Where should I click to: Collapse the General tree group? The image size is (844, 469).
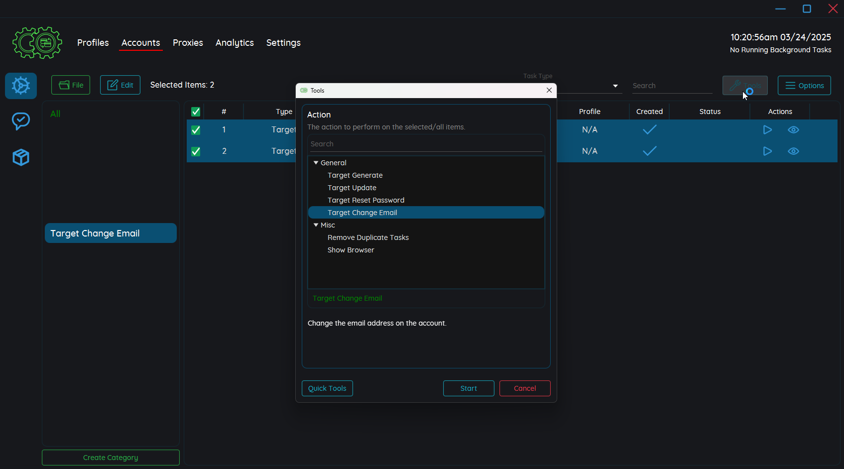click(316, 163)
